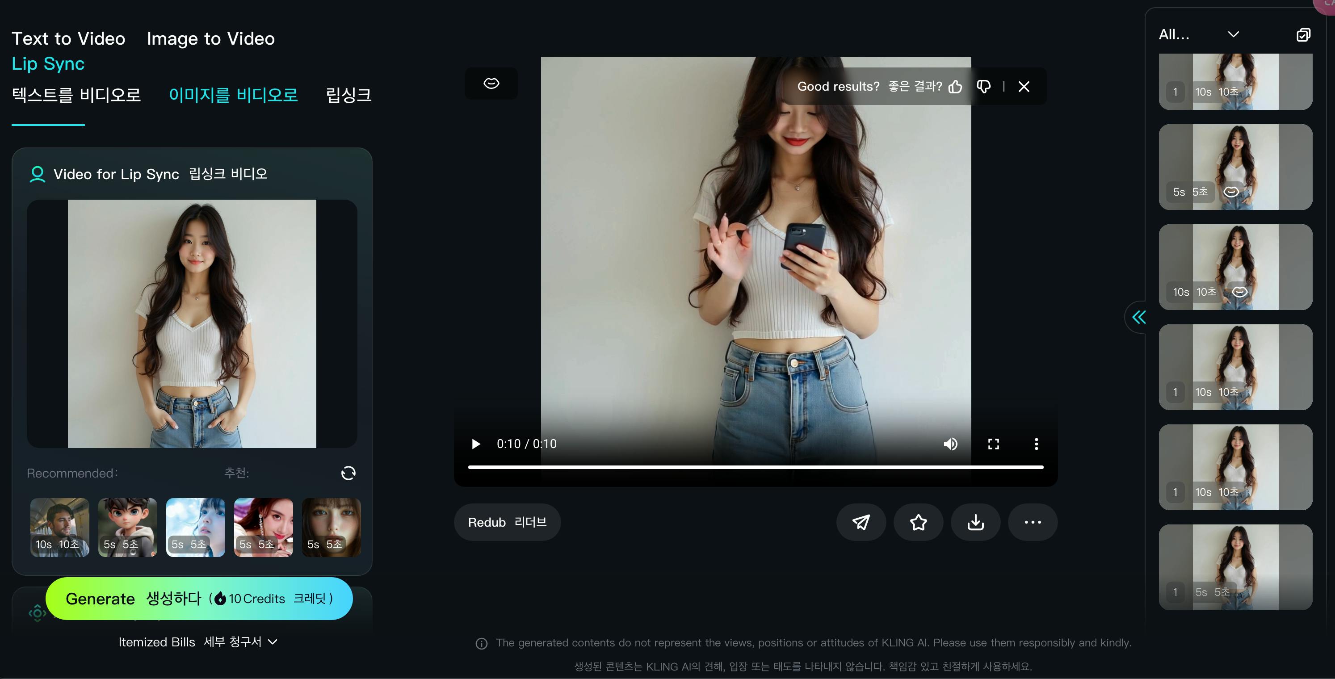This screenshot has height=679, width=1335.
Task: Give a thumbs up to the results
Action: 955,87
